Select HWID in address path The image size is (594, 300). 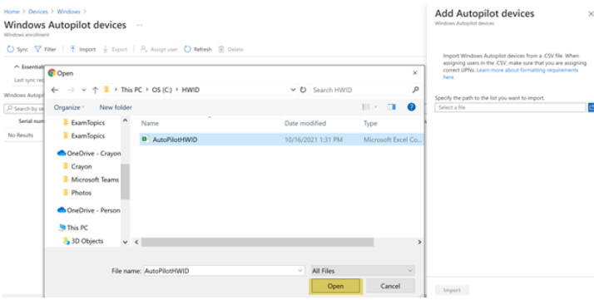191,90
